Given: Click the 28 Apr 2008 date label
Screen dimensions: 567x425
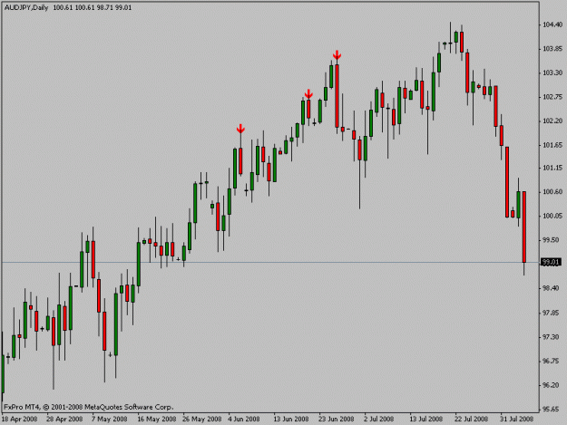Looking at the screenshot, I should point(64,419).
